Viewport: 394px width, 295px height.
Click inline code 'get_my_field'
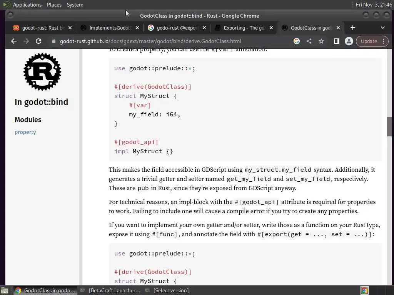pos(249,179)
